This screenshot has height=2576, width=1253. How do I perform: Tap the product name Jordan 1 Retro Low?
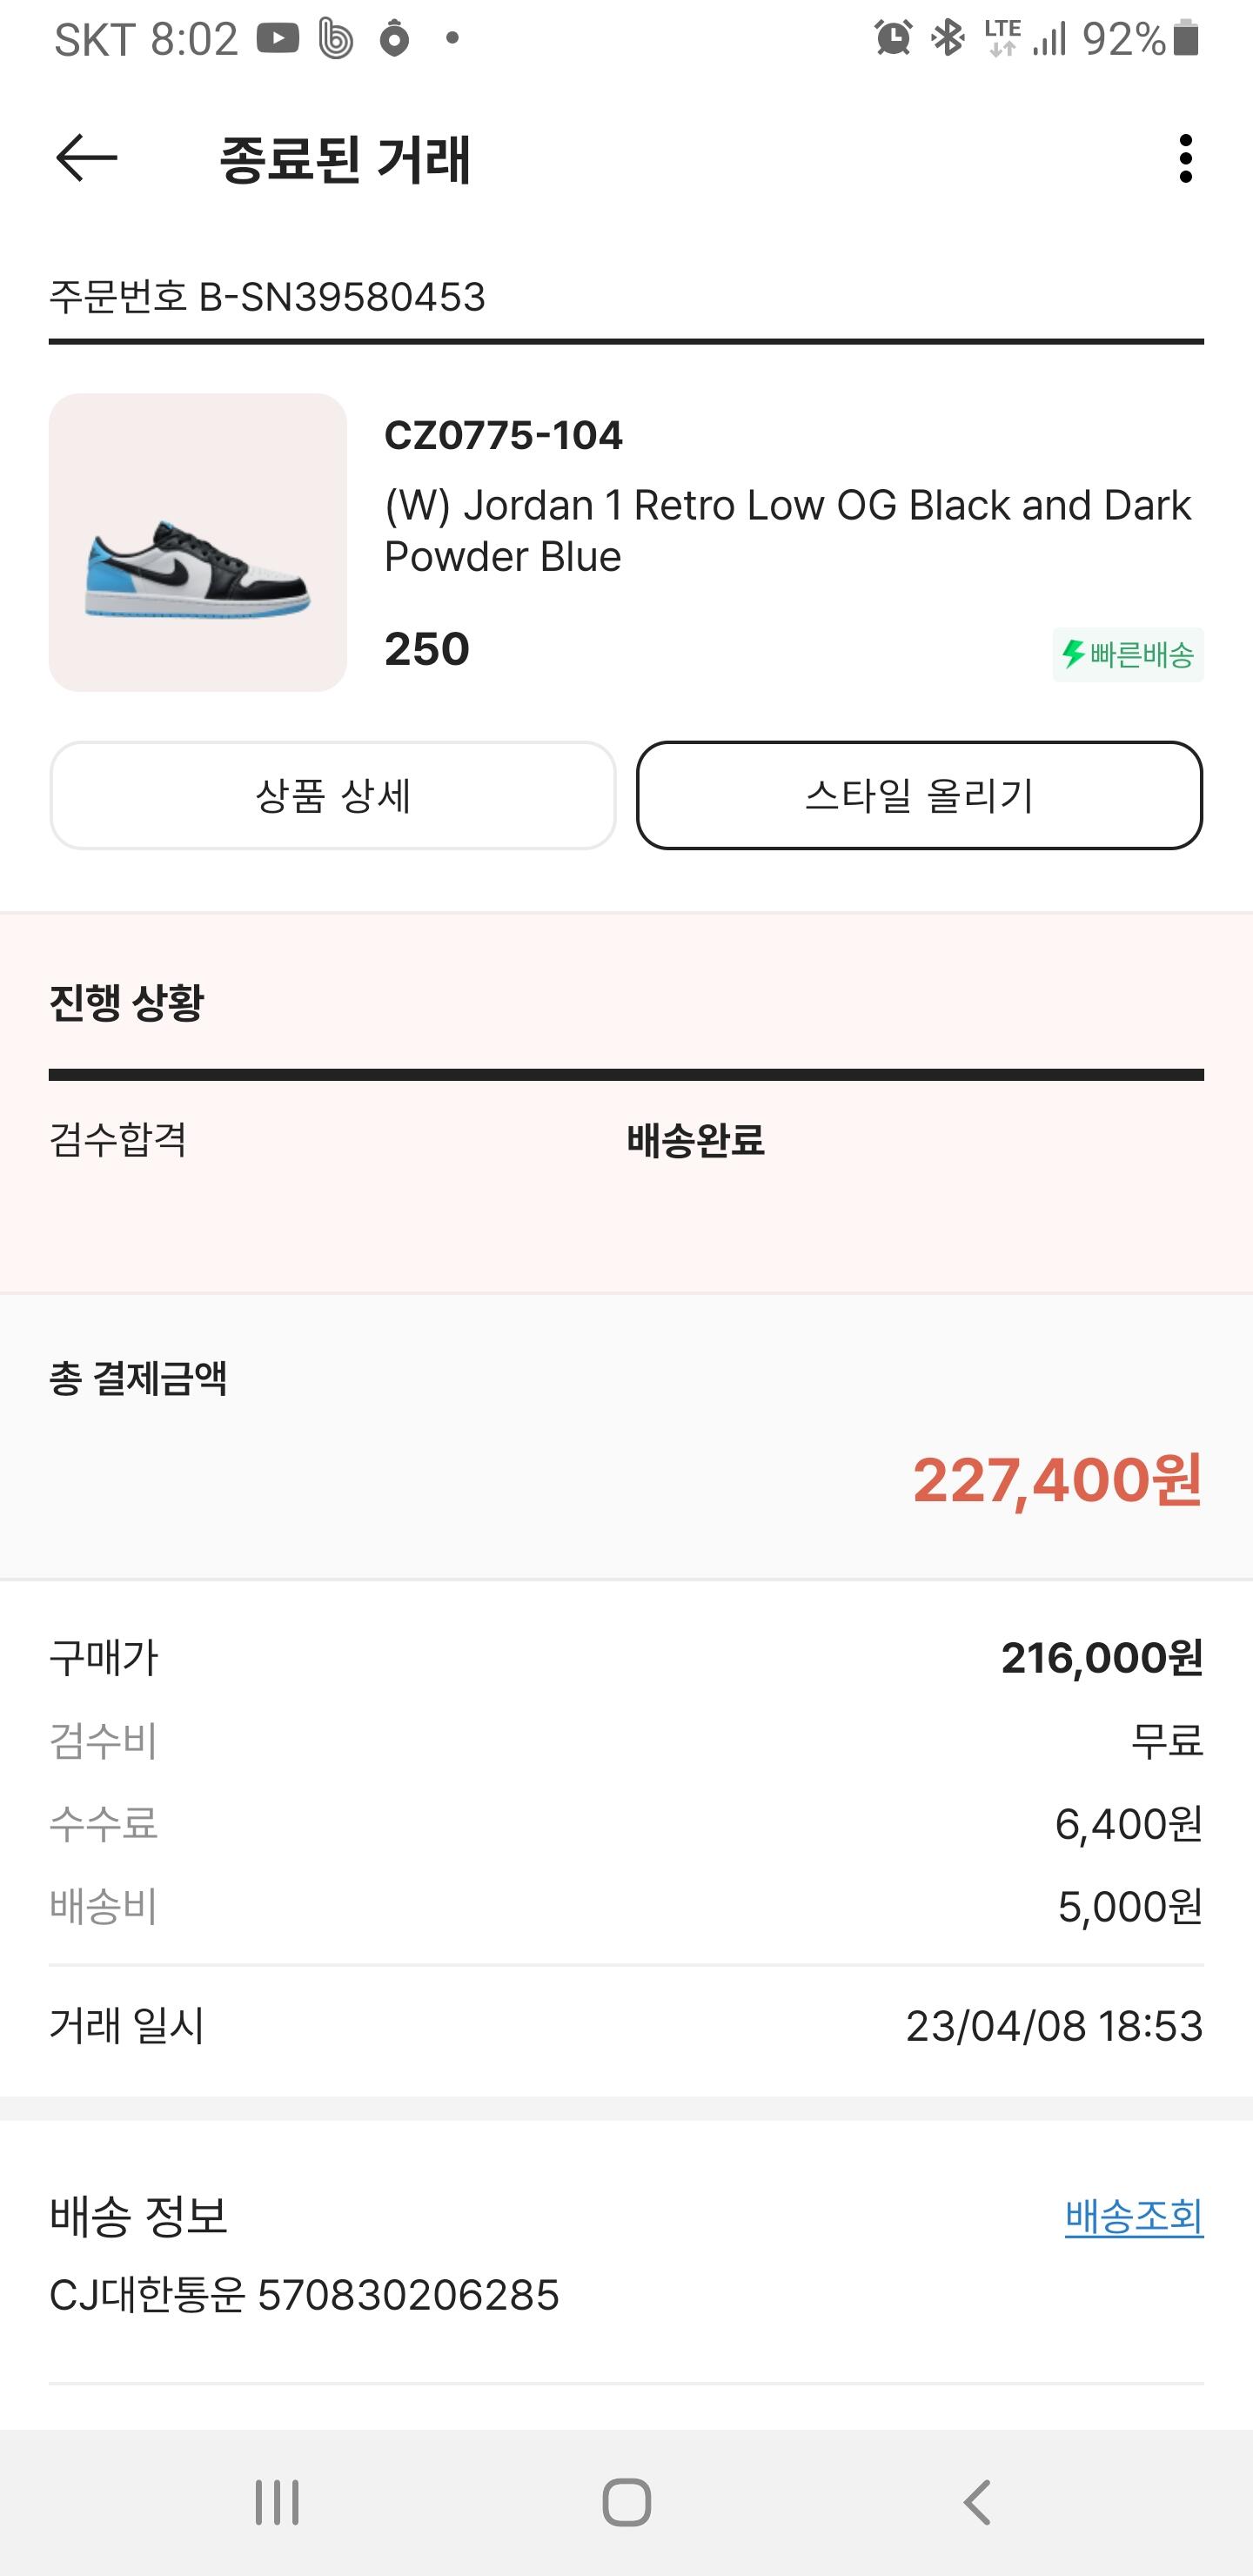click(787, 530)
